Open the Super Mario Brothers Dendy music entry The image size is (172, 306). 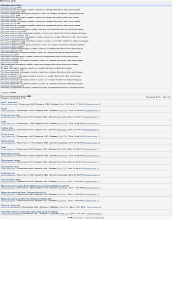point(35,186)
